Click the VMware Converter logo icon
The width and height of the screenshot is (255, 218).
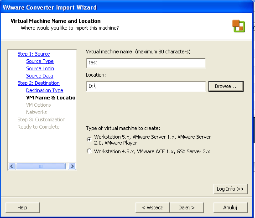pyautogui.click(x=239, y=26)
